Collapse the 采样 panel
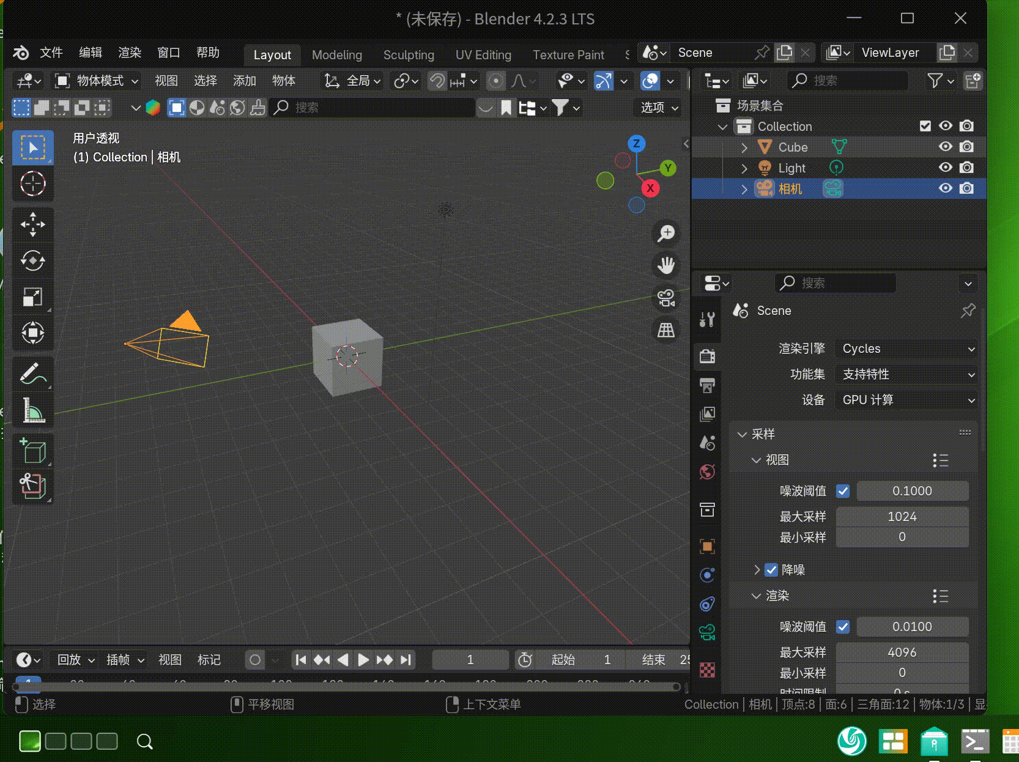The image size is (1019, 762). (743, 434)
